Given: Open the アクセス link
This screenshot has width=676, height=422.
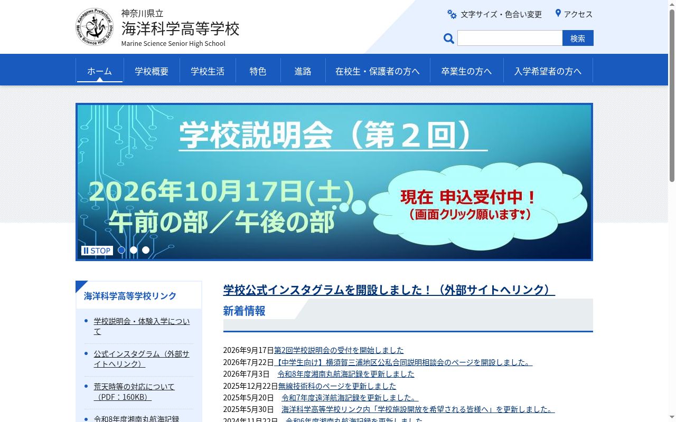Looking at the screenshot, I should pyautogui.click(x=578, y=14).
